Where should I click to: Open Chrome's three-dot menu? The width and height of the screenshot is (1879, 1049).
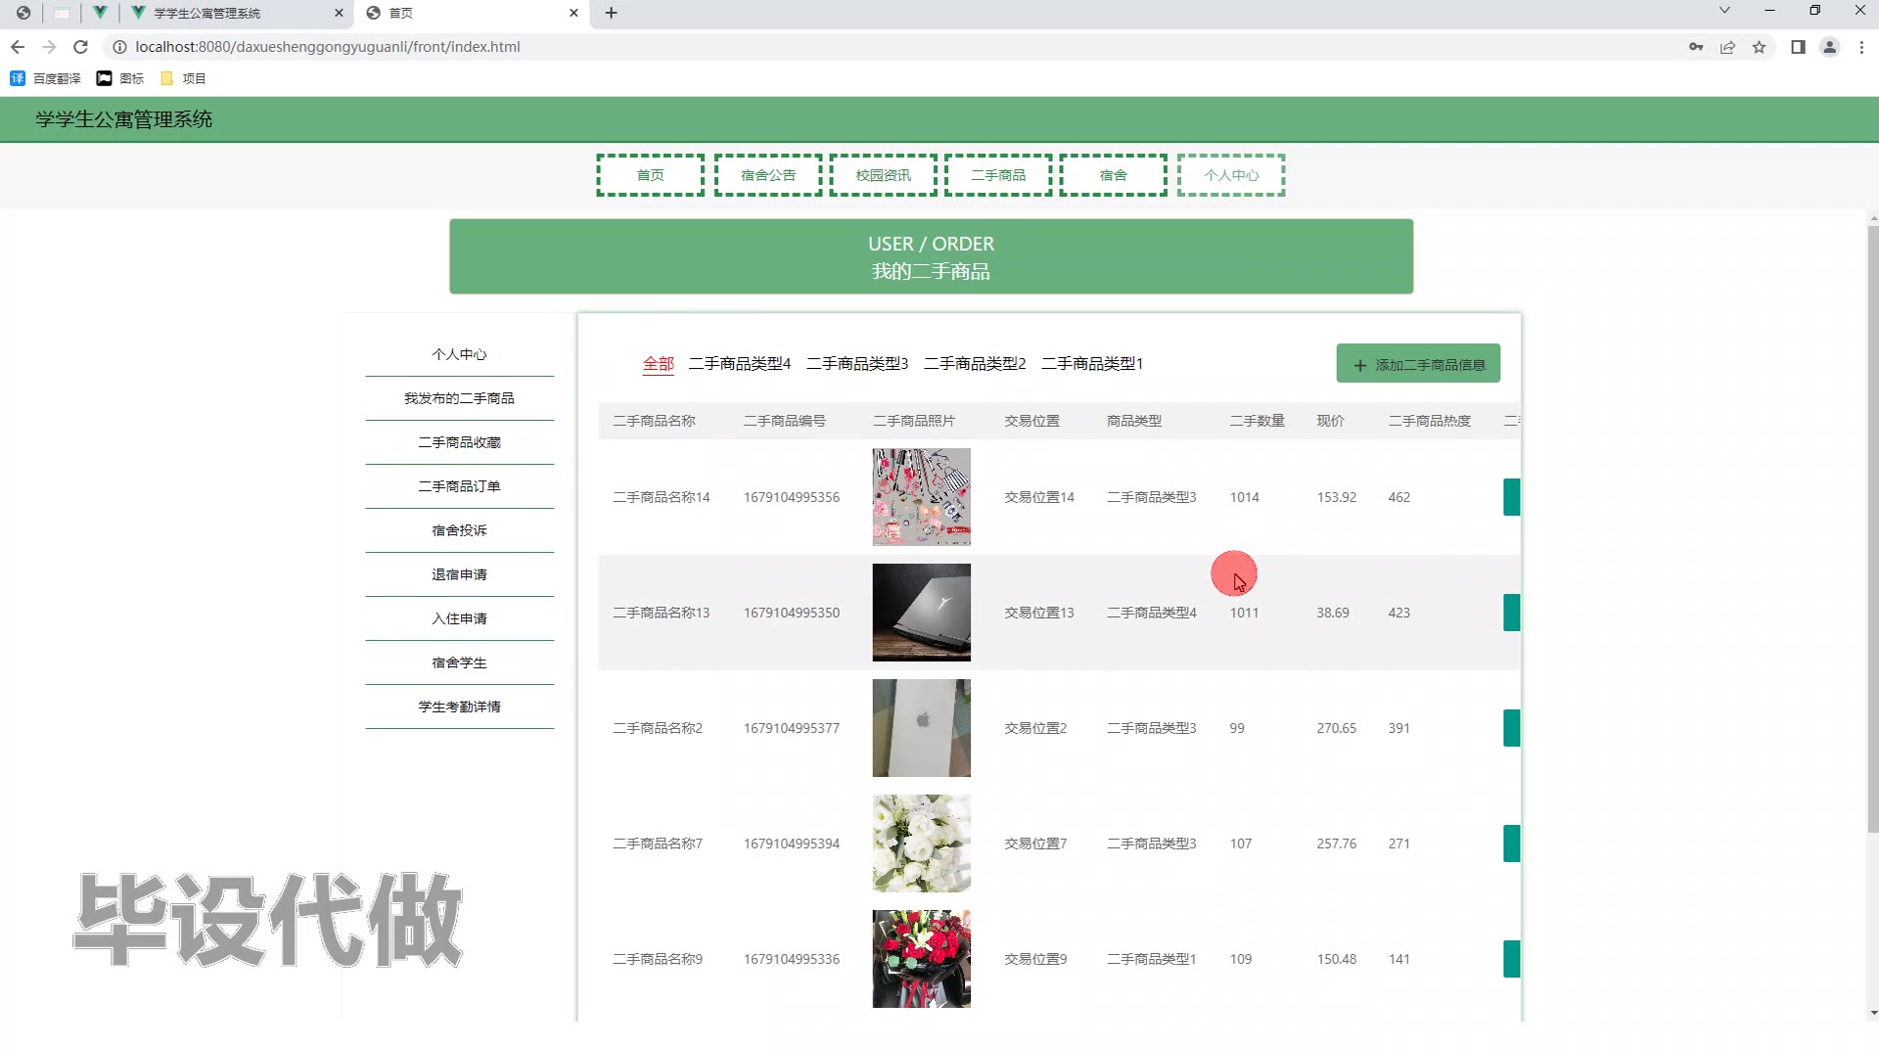(1861, 47)
